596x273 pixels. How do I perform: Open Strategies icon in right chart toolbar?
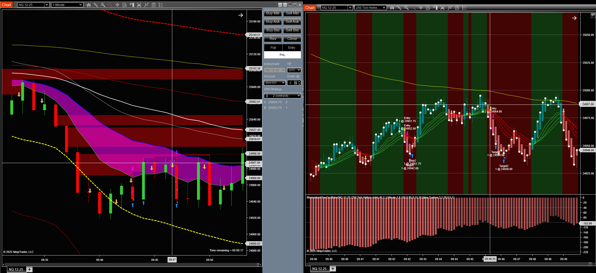point(457,8)
